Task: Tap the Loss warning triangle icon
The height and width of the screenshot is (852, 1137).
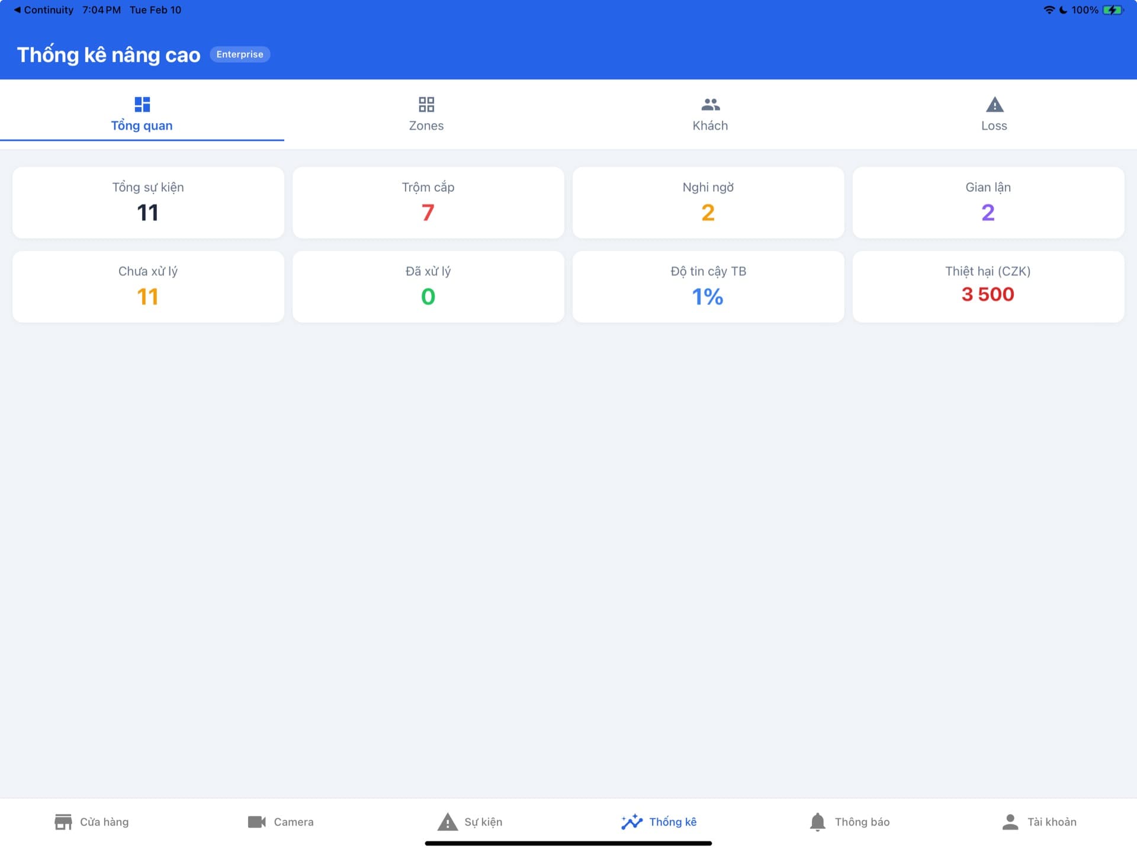Action: [x=994, y=105]
